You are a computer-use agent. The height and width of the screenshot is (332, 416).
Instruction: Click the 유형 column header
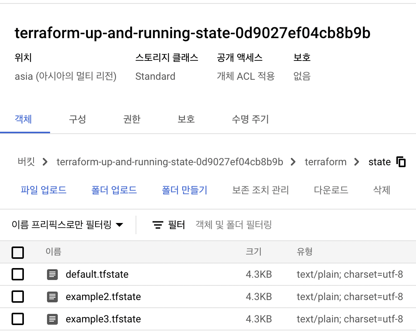[x=305, y=252]
